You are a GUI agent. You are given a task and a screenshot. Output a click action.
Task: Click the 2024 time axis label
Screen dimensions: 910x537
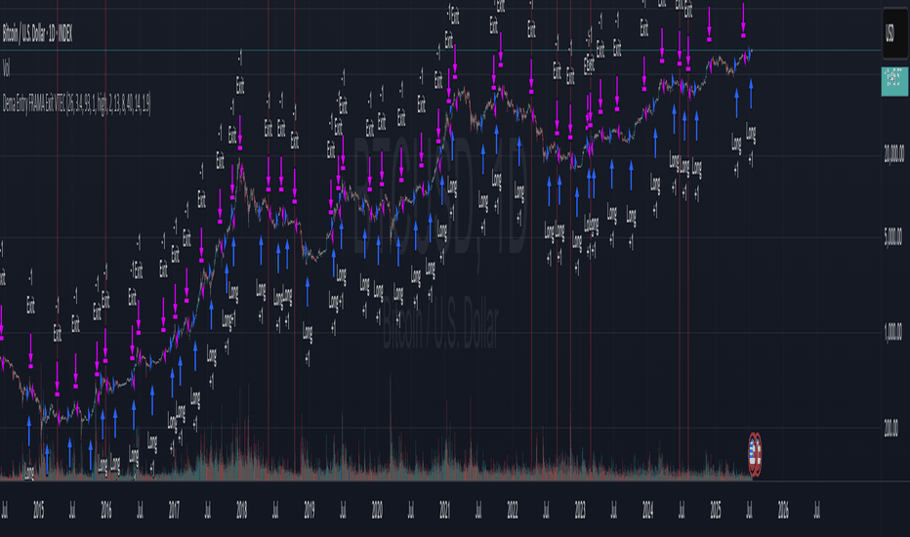(647, 511)
